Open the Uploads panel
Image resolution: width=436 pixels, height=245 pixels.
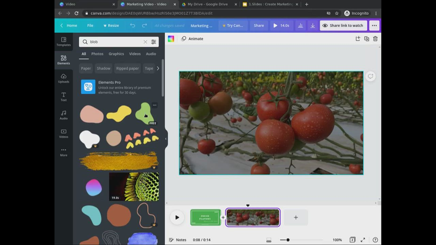63,79
